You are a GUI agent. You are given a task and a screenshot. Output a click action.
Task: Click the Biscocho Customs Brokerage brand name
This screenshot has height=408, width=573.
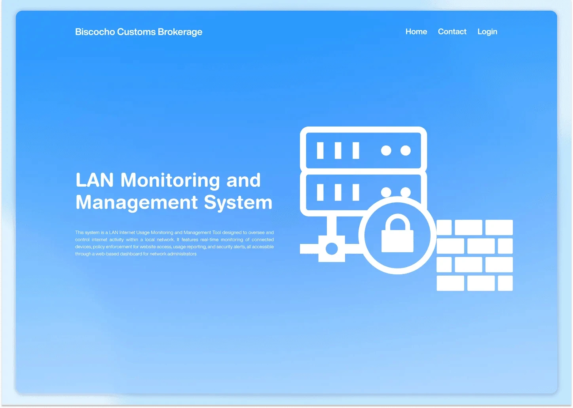click(x=139, y=32)
